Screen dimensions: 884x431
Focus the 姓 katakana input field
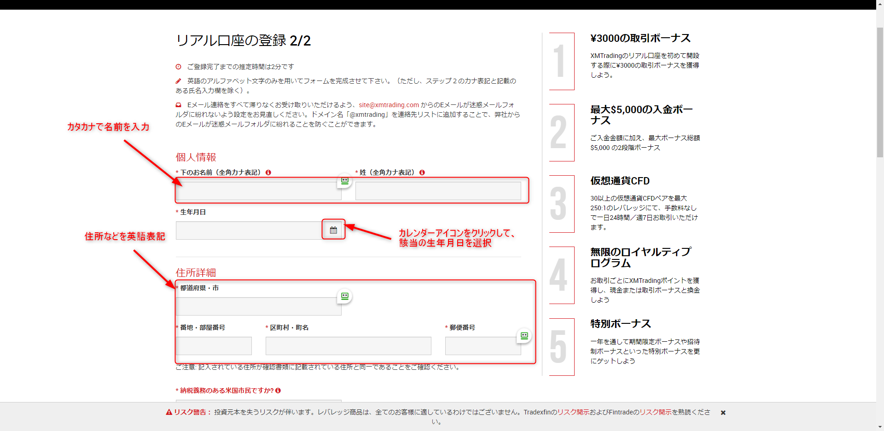point(438,191)
